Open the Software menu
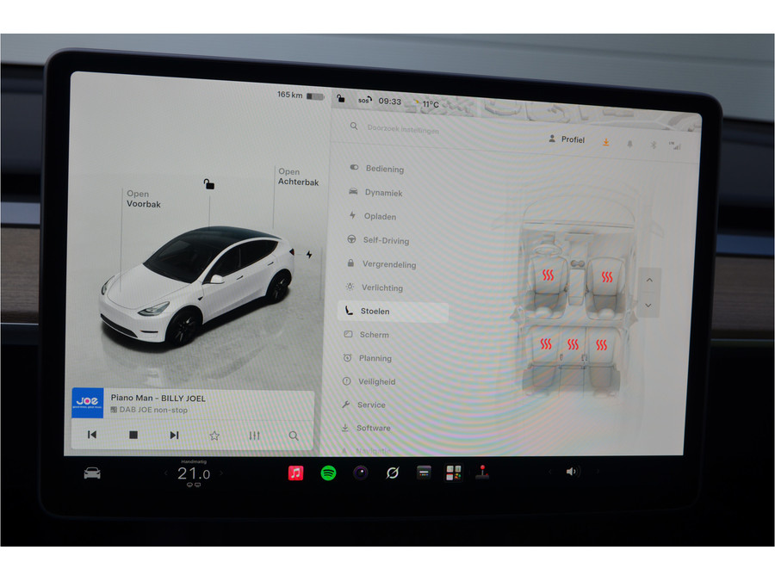Viewport: 775px width, 581px height. [366, 428]
